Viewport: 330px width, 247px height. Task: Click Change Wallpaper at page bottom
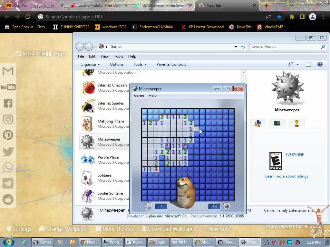(x=64, y=229)
